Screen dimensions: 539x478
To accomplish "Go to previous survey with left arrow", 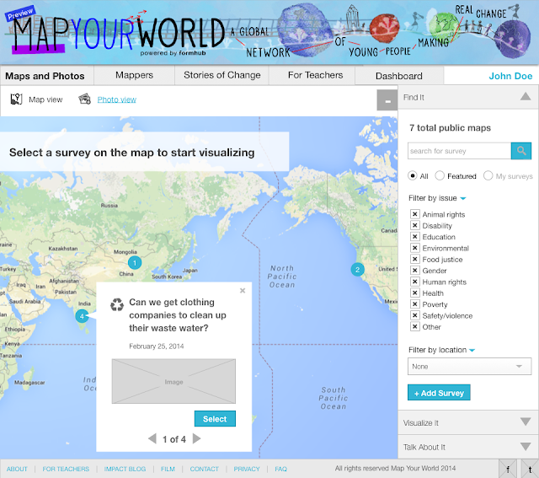I will coord(152,438).
